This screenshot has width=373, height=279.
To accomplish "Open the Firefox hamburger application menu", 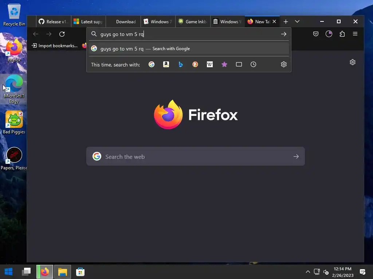I will pyautogui.click(x=355, y=34).
